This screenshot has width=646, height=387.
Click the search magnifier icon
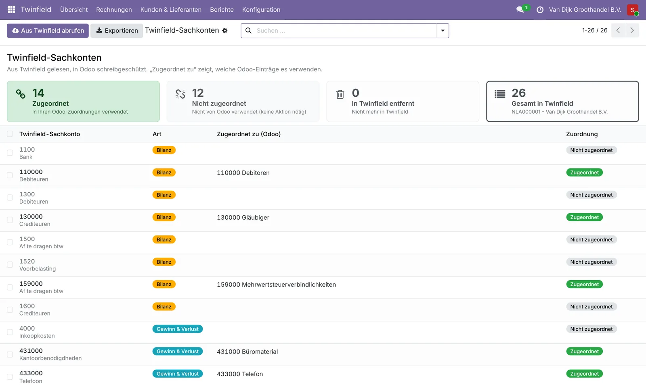tap(248, 31)
